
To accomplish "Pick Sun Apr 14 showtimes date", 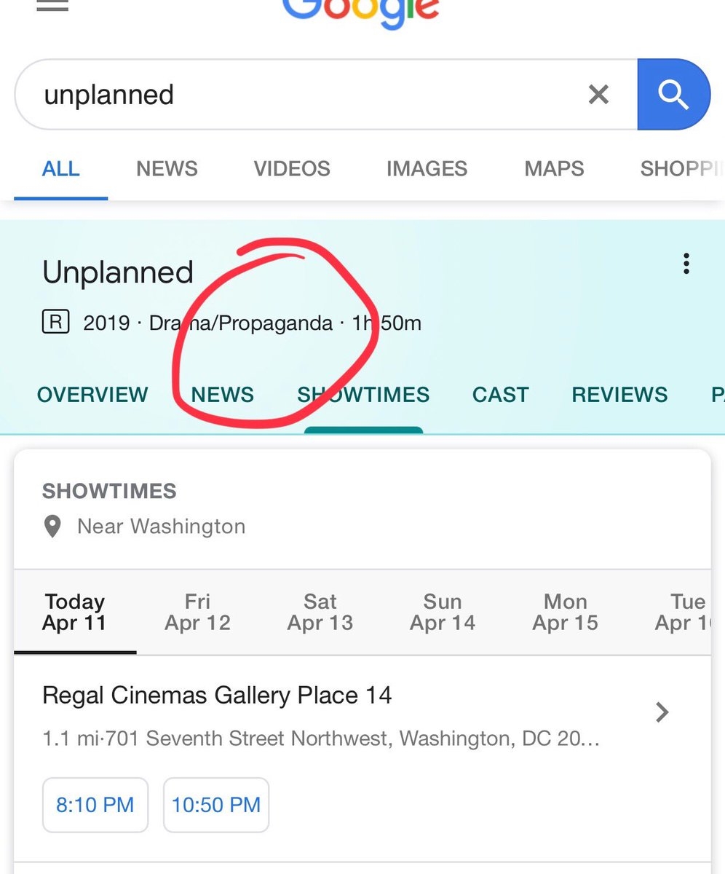I will coord(443,612).
